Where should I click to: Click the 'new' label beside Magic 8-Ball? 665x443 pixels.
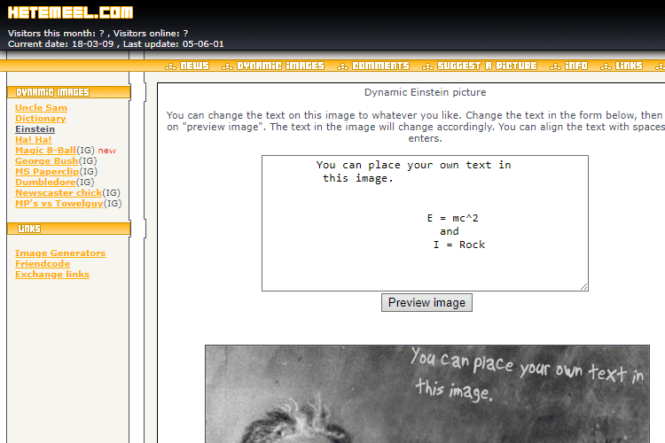coord(107,151)
